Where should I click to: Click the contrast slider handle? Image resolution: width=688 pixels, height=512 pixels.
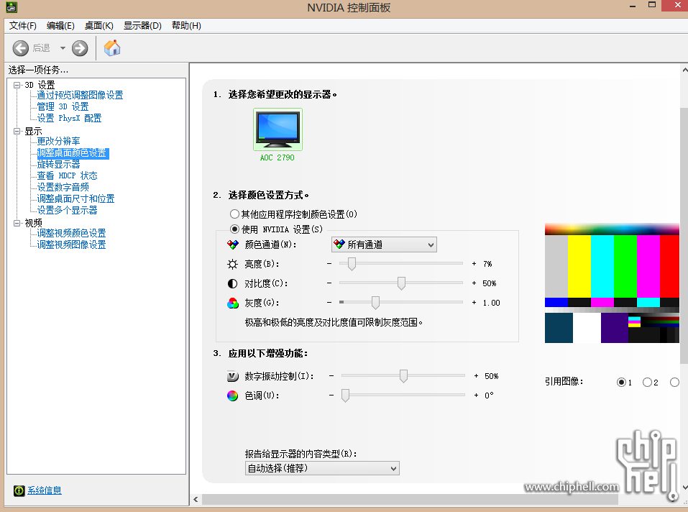tap(401, 283)
